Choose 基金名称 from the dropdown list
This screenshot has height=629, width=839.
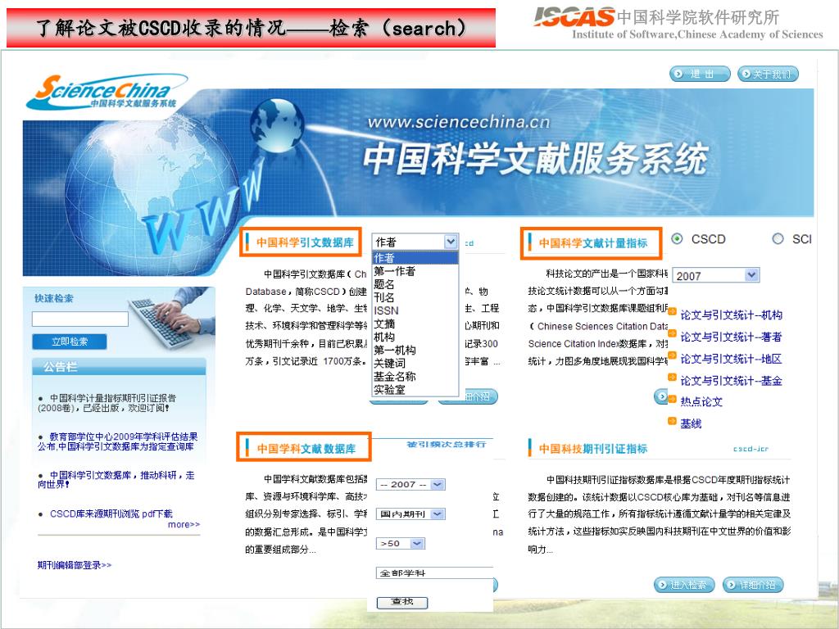tap(394, 377)
